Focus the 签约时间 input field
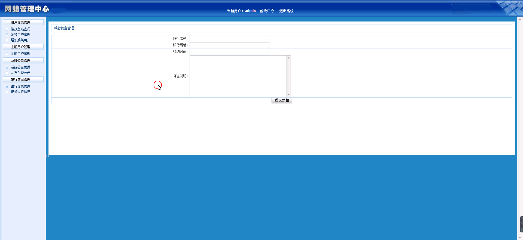523x240 pixels. coord(229,51)
